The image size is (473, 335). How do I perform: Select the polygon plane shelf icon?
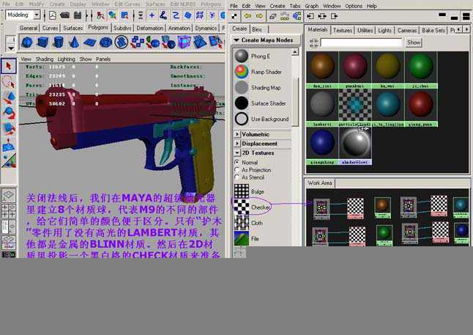[89, 43]
